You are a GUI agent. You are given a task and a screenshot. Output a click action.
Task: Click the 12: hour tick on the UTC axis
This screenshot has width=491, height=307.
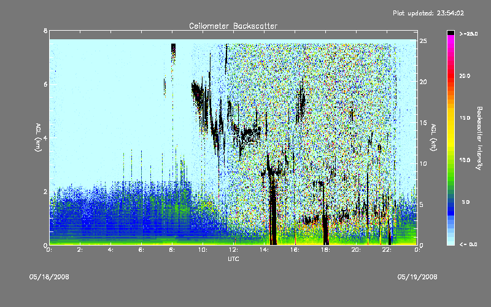click(x=233, y=250)
